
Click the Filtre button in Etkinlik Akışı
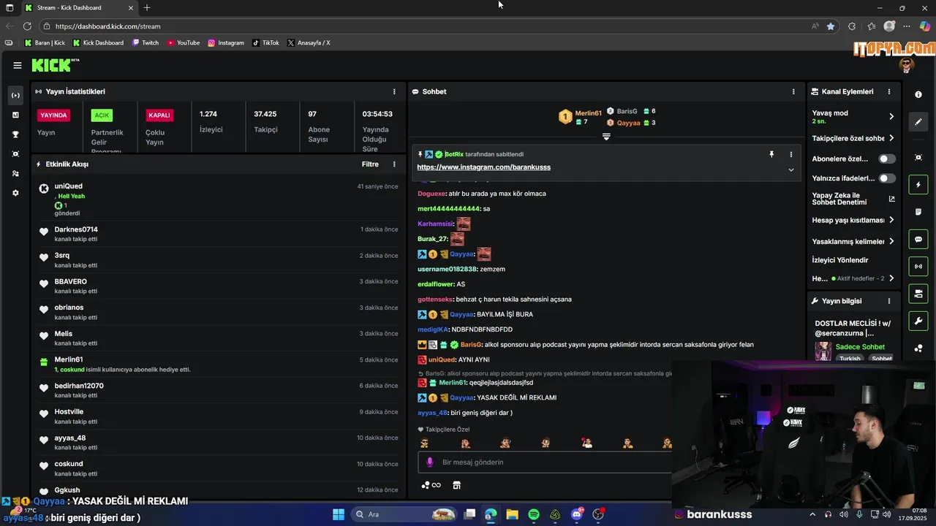[x=370, y=164]
